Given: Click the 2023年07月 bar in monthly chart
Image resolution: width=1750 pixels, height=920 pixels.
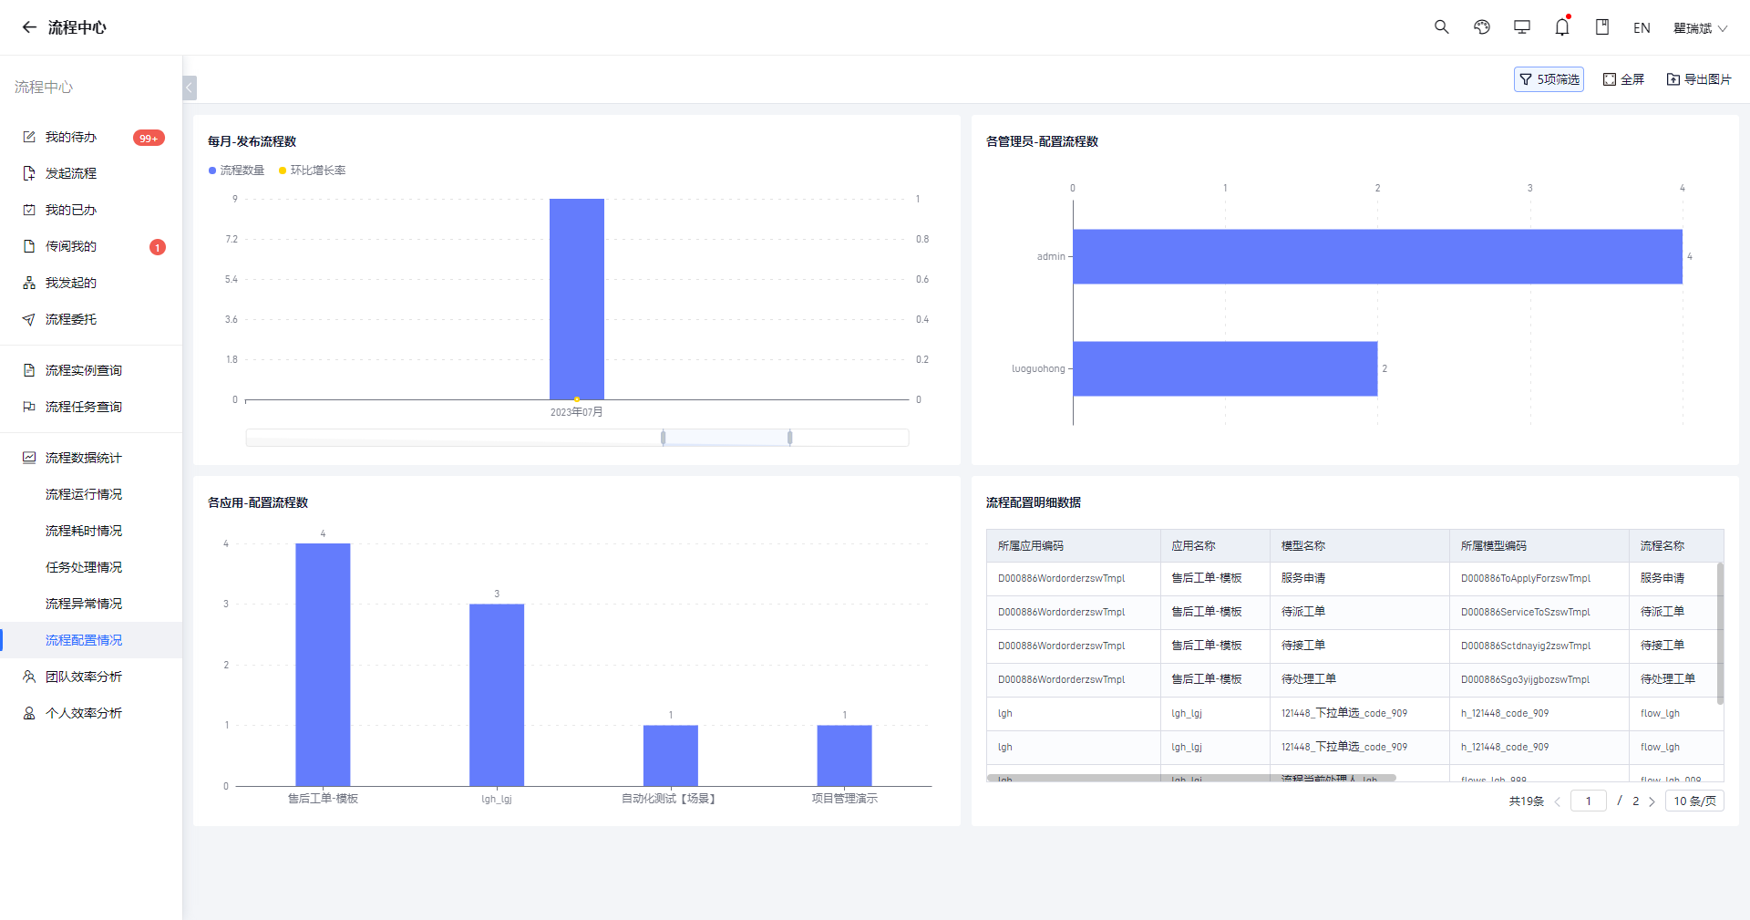Looking at the screenshot, I should point(576,299).
